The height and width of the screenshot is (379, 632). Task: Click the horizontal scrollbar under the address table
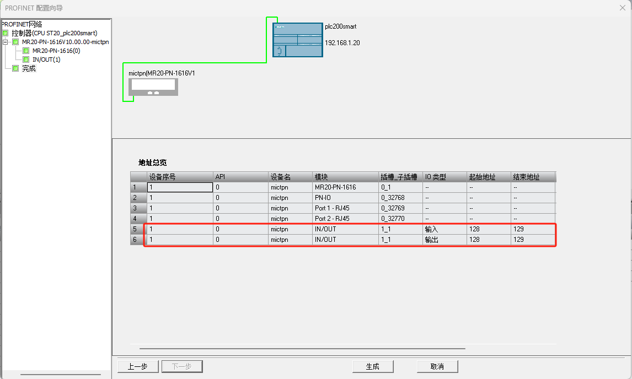302,348
